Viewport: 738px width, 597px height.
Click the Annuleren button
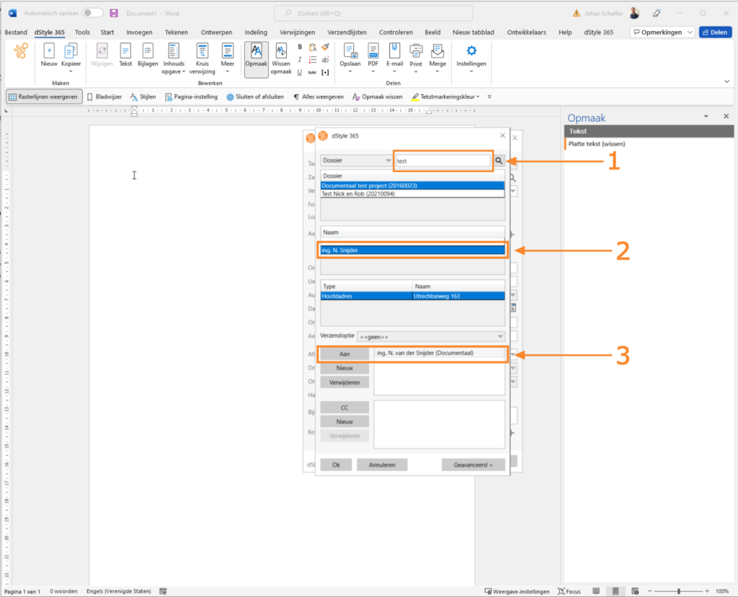(x=382, y=464)
